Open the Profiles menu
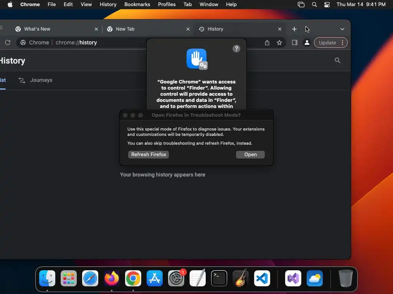This screenshot has height=294, width=393. click(167, 5)
